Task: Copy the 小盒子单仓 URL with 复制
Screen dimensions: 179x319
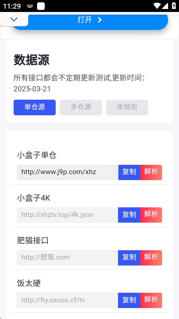Action: click(129, 172)
